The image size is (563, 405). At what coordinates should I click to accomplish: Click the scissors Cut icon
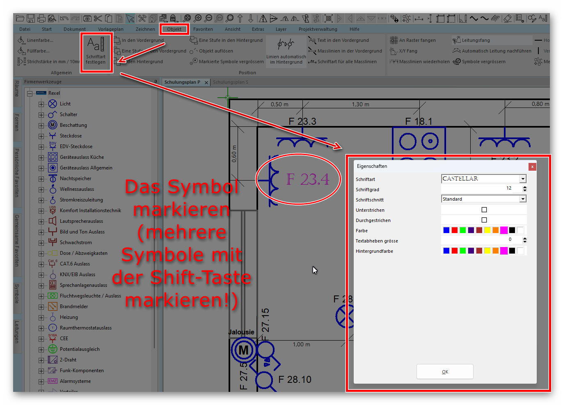(x=98, y=18)
